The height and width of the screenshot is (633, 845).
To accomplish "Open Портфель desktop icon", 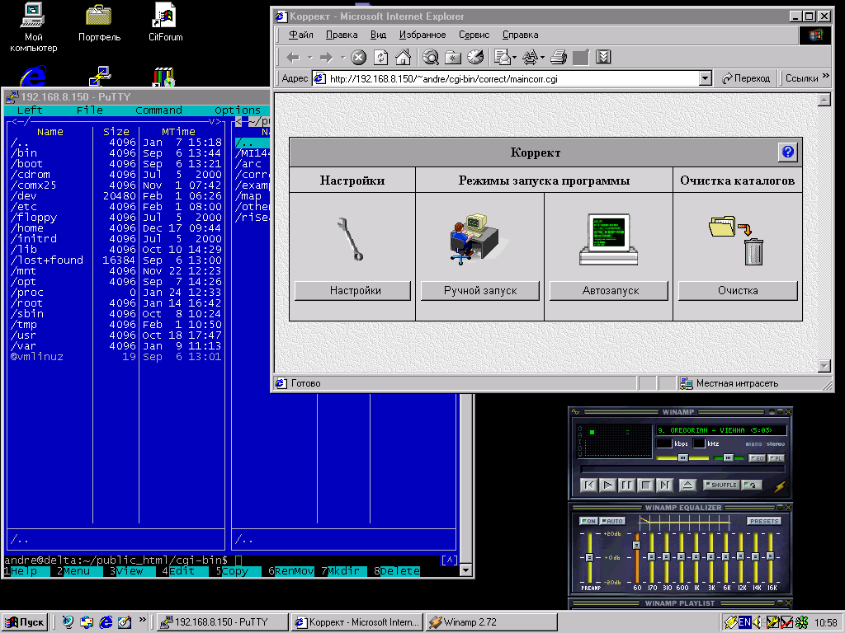I will click(99, 24).
